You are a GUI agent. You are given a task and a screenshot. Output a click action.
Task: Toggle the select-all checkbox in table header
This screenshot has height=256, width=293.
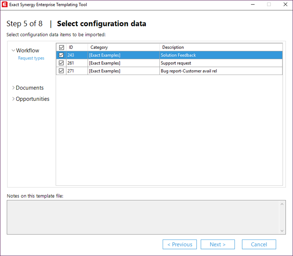pyautogui.click(x=62, y=48)
